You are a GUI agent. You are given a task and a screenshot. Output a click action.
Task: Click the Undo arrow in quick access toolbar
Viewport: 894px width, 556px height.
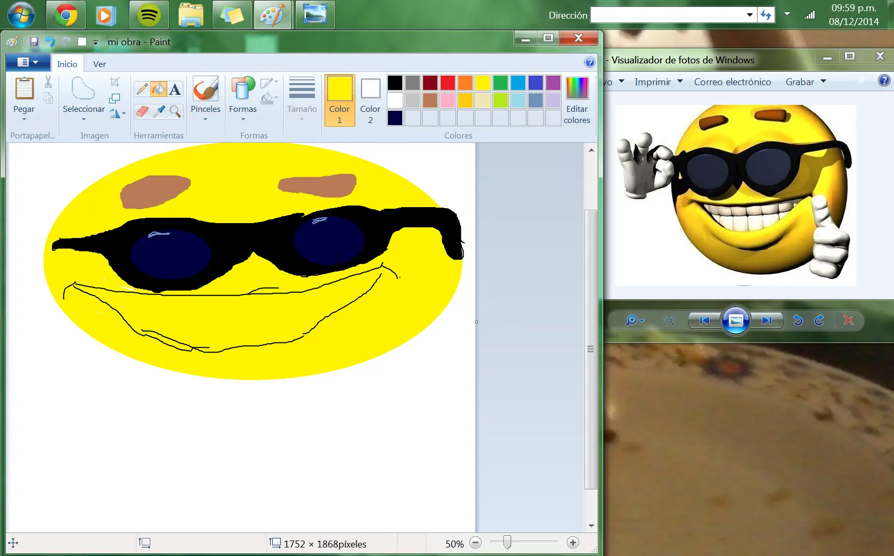coord(50,42)
